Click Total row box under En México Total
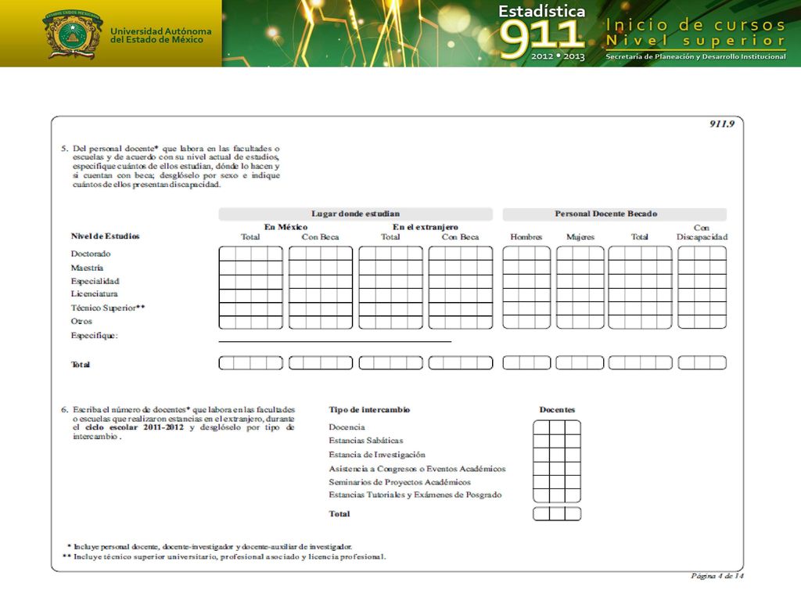This screenshot has width=801, height=601. point(250,363)
